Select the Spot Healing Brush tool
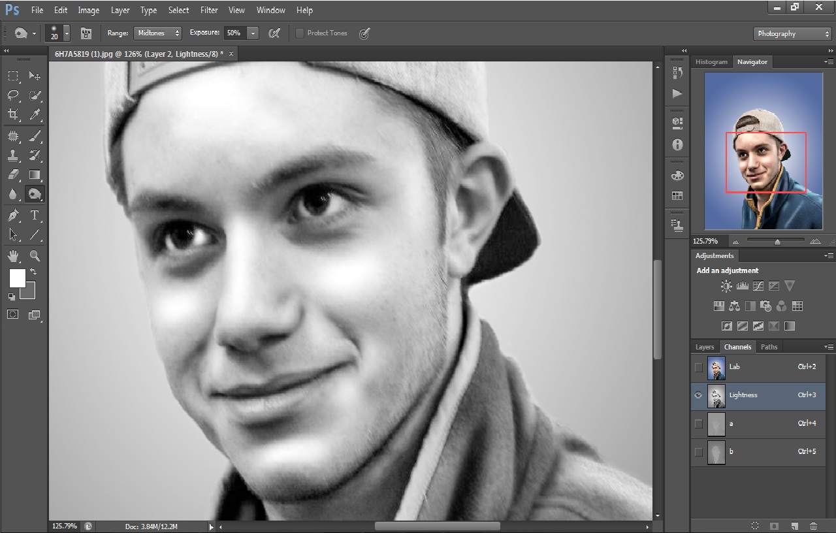The image size is (836, 533). [x=13, y=136]
